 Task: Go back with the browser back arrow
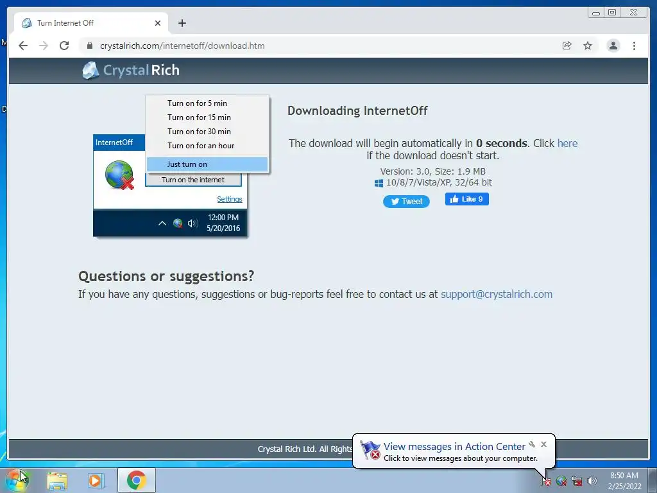(23, 46)
